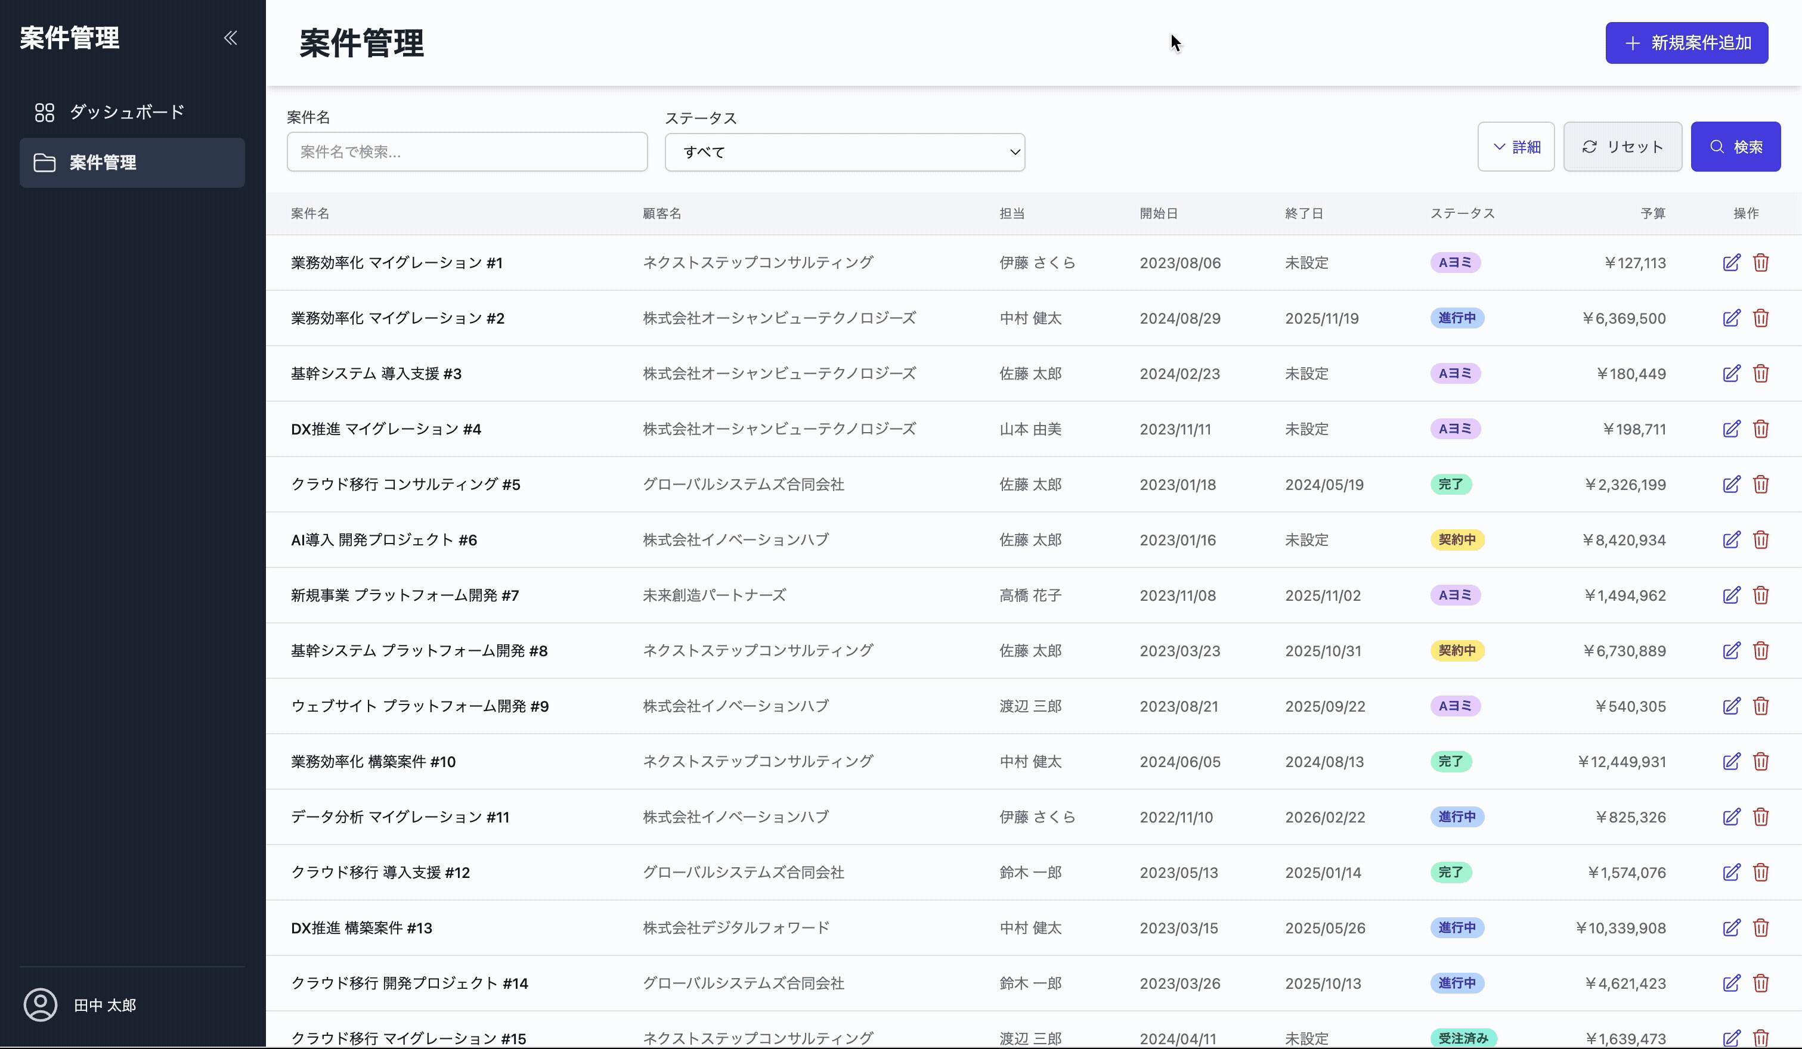Viewport: 1802px width, 1049px height.
Task: Click the 検索 search button
Action: 1735,147
